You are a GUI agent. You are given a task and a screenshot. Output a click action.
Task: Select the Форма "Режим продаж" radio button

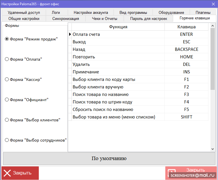7,39
